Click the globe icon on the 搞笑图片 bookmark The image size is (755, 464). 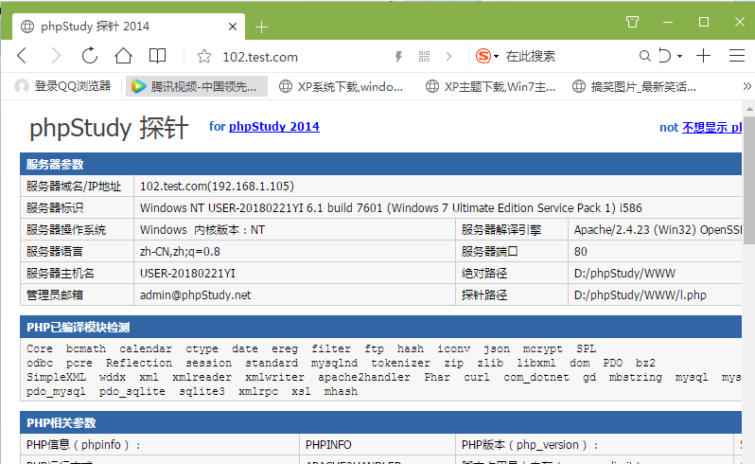[x=579, y=86]
